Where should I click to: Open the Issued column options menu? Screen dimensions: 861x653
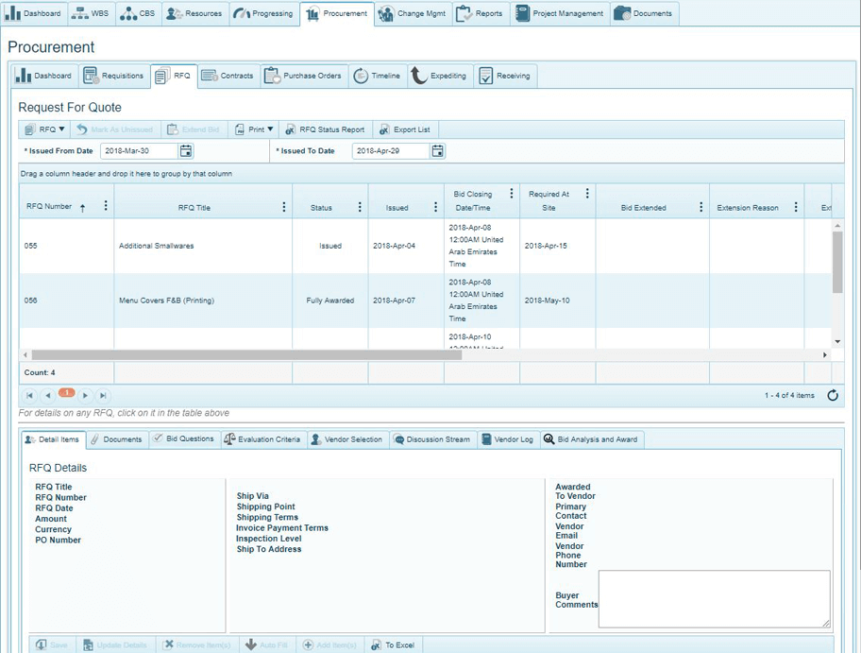tap(435, 207)
